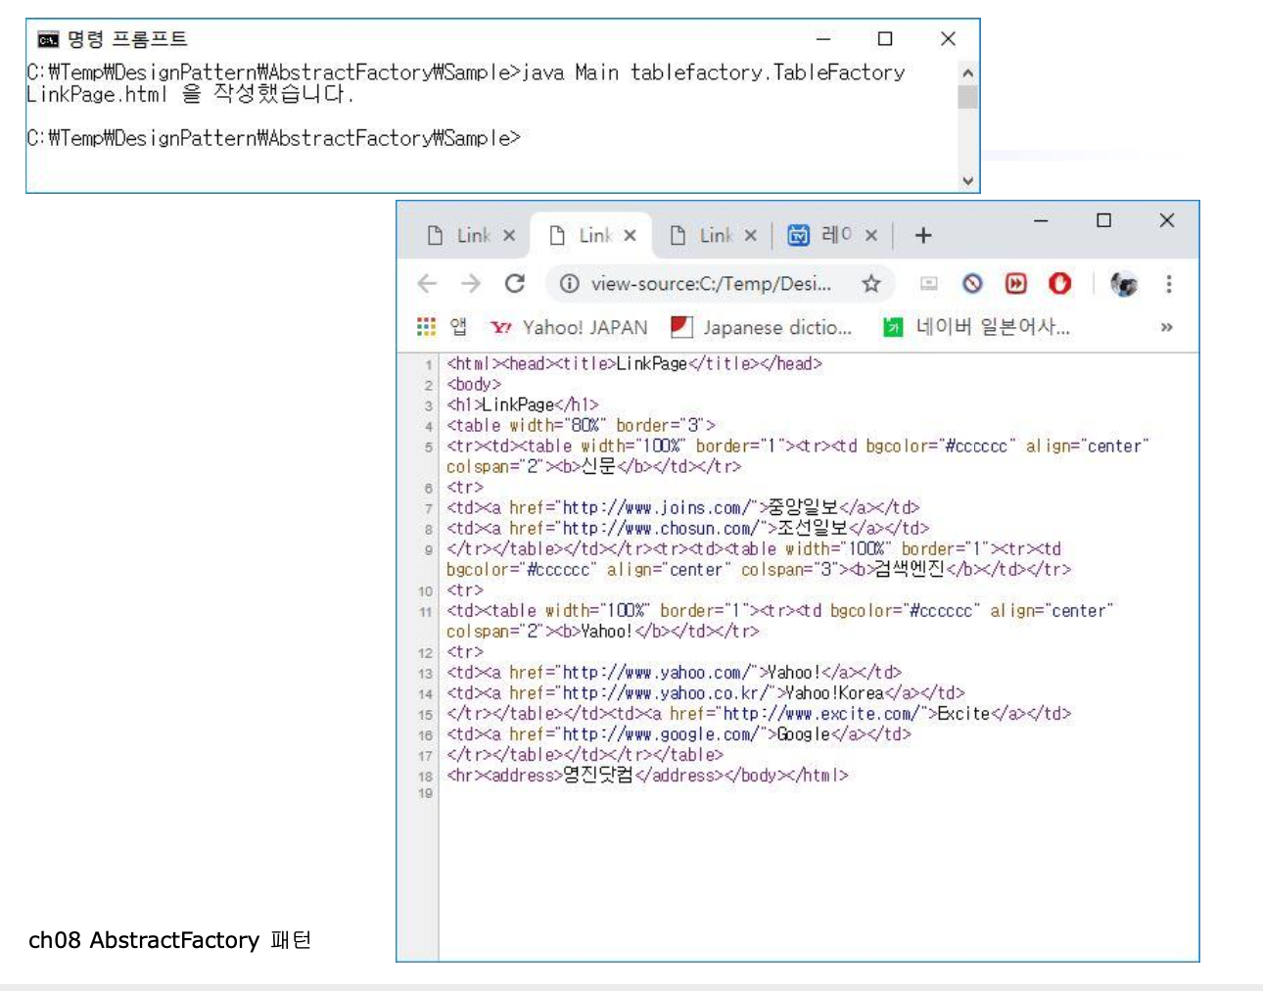Open the Japanese dictio... bookmark
The height and width of the screenshot is (991, 1263).
762,327
